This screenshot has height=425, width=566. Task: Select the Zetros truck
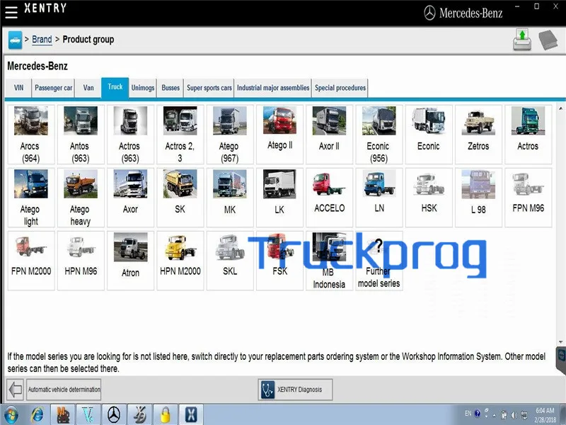[479, 135]
